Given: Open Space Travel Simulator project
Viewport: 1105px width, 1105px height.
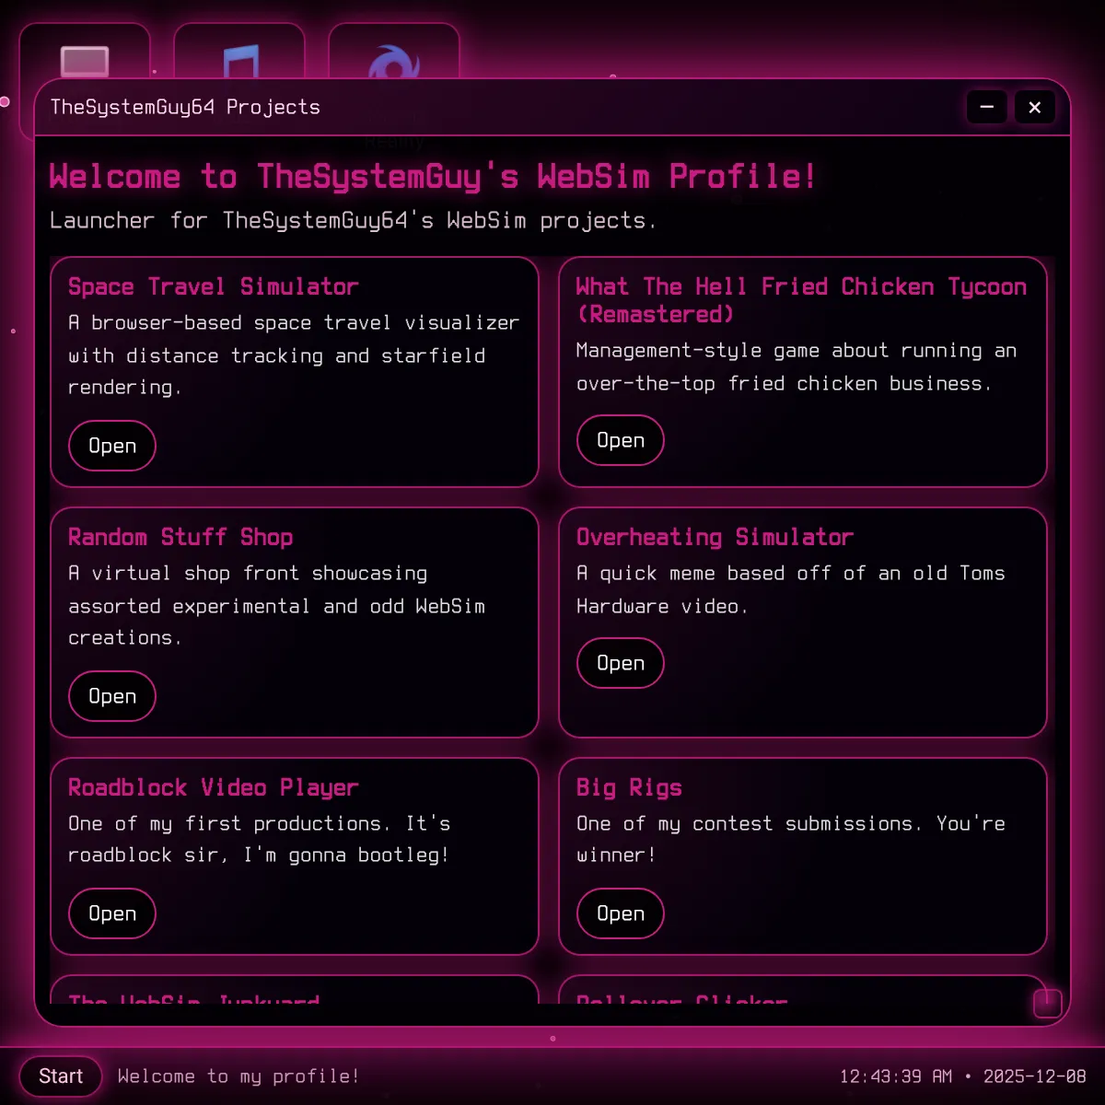Looking at the screenshot, I should [112, 446].
